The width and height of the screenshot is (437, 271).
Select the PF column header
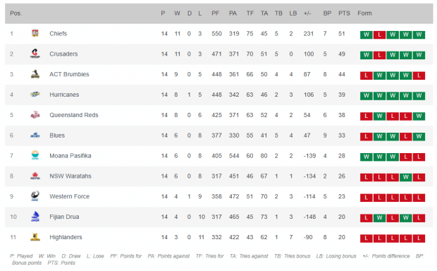(x=216, y=13)
